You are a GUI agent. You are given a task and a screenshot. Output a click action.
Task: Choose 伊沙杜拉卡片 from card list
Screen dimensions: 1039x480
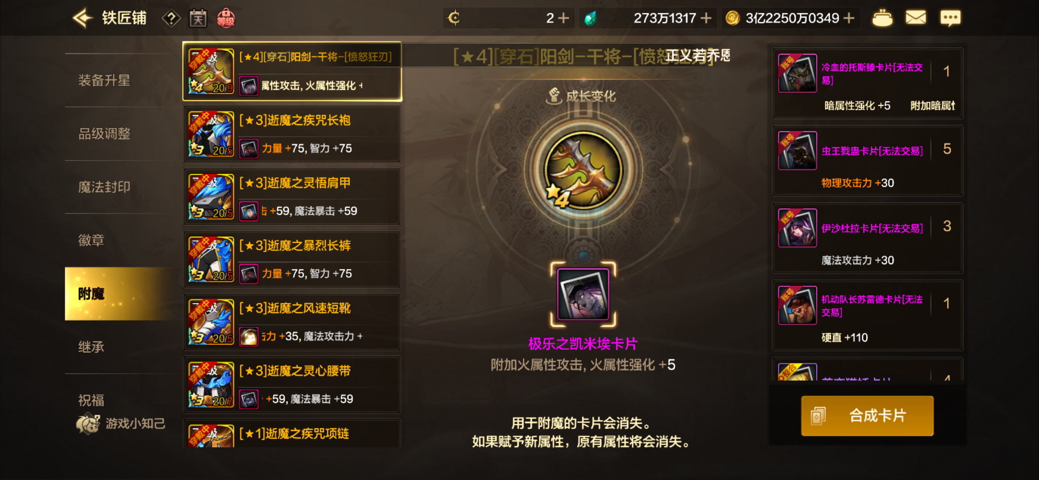point(867,238)
